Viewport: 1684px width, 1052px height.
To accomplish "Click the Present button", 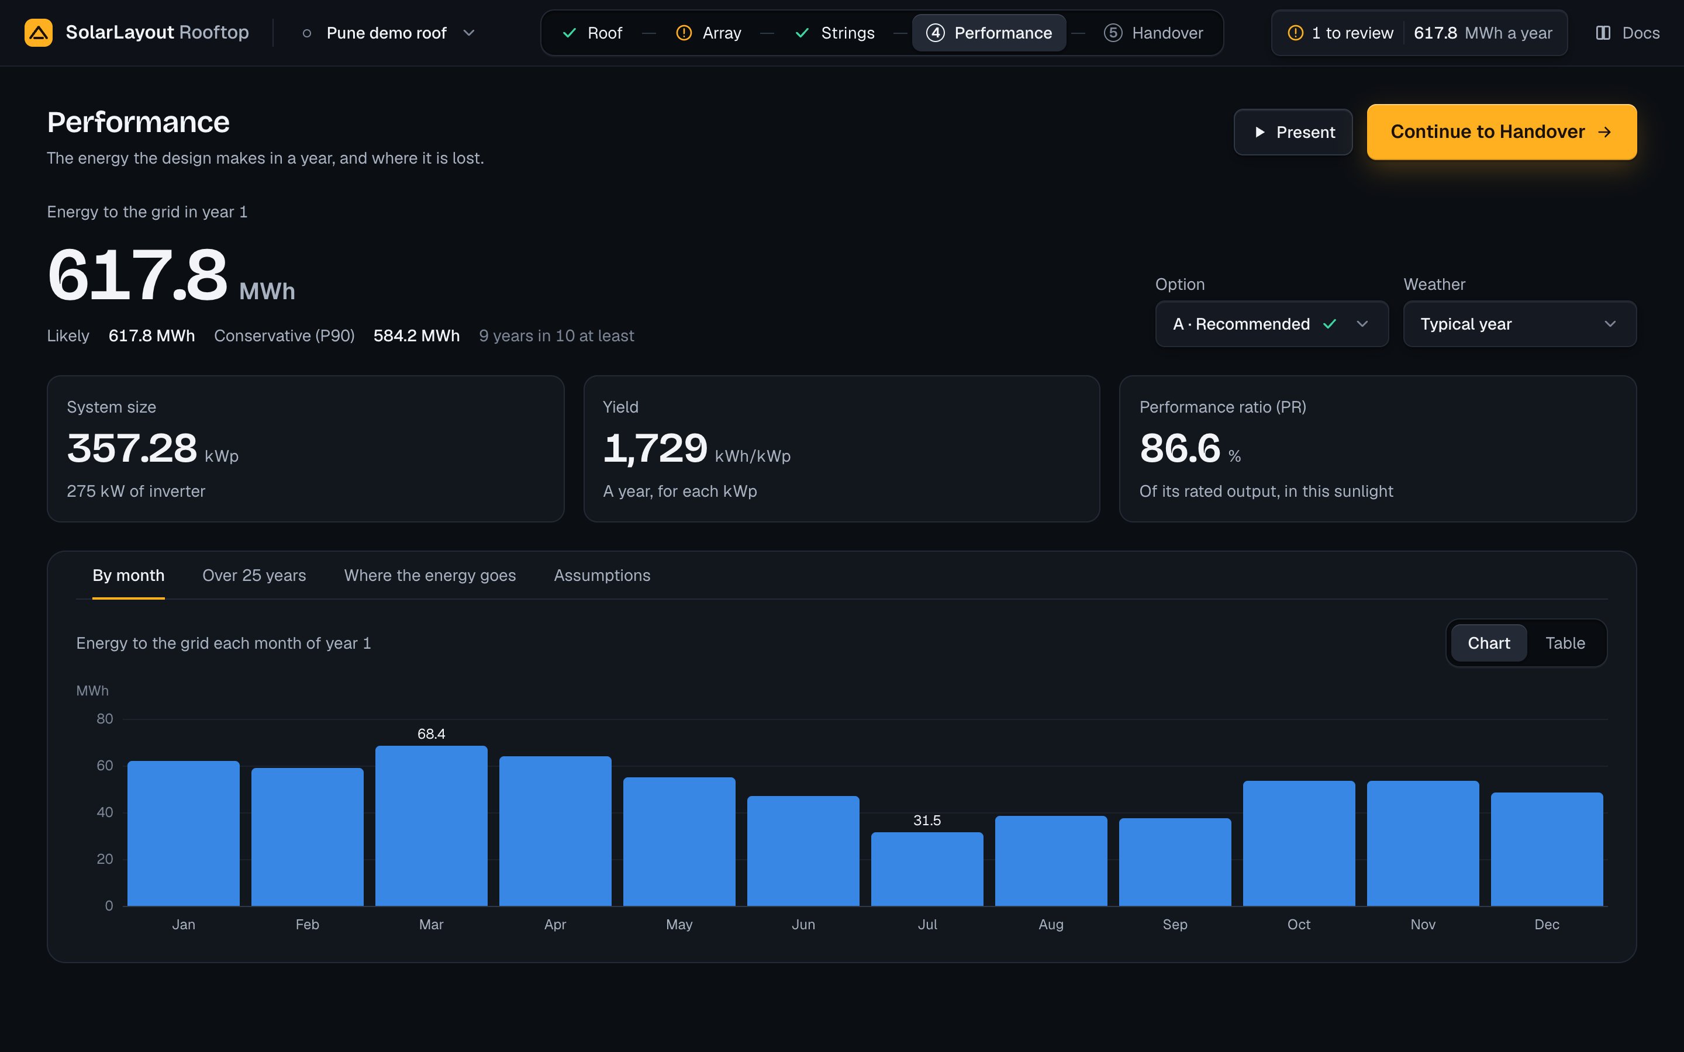I will coord(1293,132).
